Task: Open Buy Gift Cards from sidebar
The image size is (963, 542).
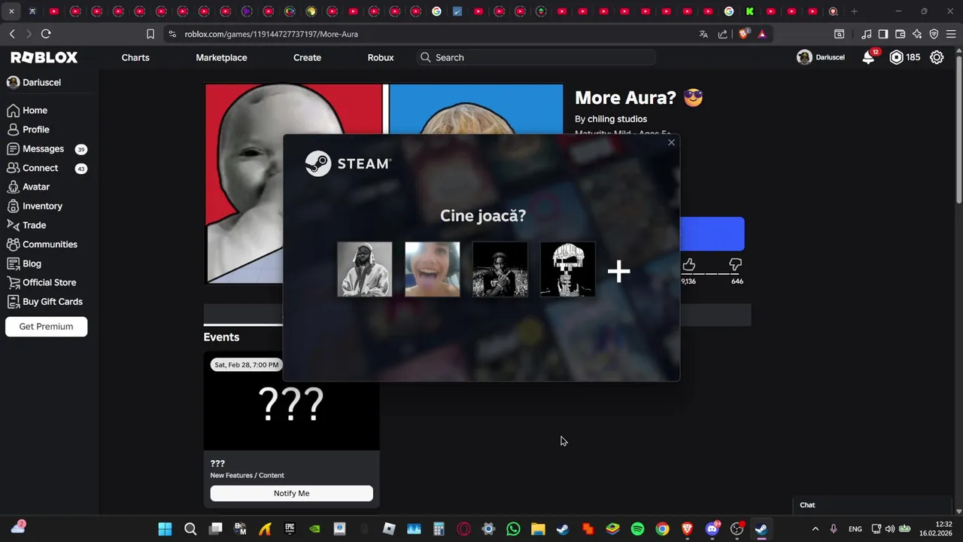Action: (x=52, y=302)
